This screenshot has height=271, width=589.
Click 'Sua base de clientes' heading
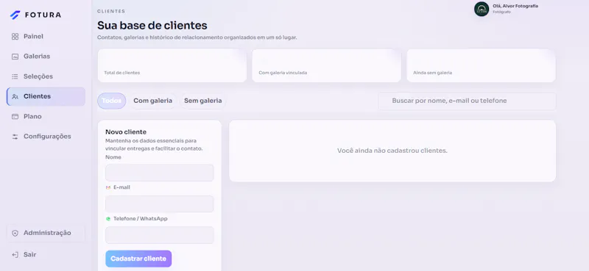(x=152, y=26)
